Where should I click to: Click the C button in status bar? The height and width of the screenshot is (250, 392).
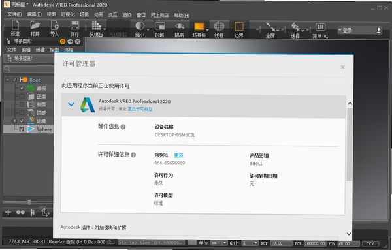click(x=192, y=243)
